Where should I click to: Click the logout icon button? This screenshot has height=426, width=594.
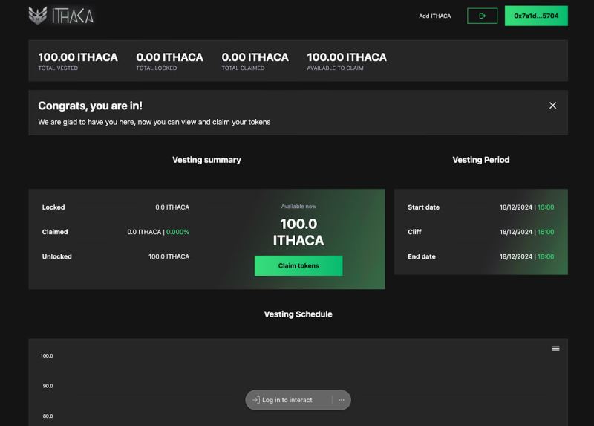click(x=482, y=16)
